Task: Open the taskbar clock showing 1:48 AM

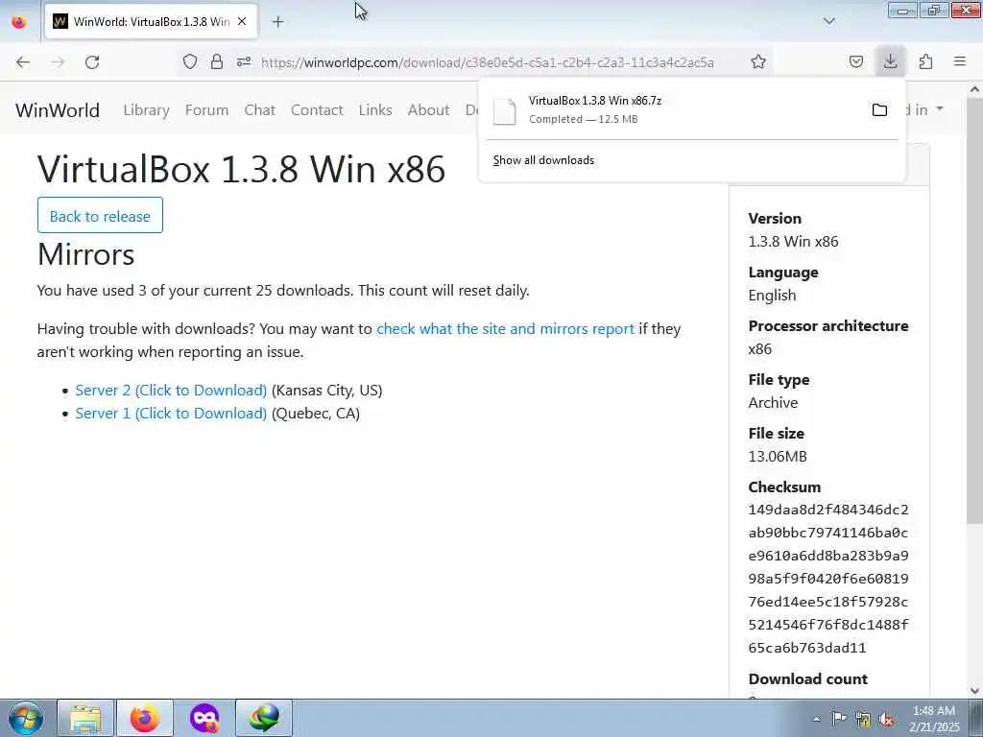Action: pyautogui.click(x=934, y=719)
